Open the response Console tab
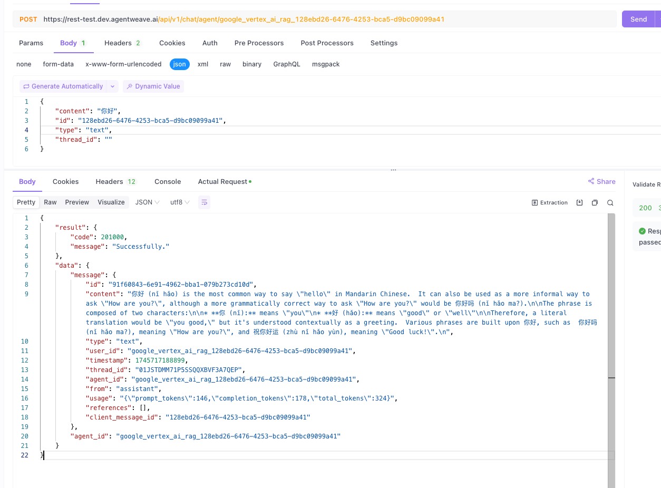The width and height of the screenshot is (661, 488). click(168, 181)
